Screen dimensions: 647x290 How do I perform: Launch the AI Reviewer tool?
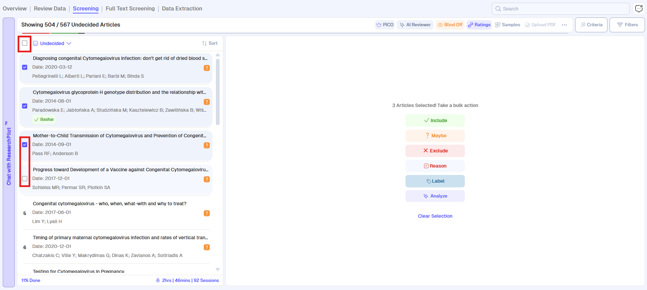click(415, 25)
